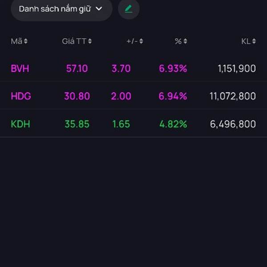Sort by +/- column arrows

141,41
